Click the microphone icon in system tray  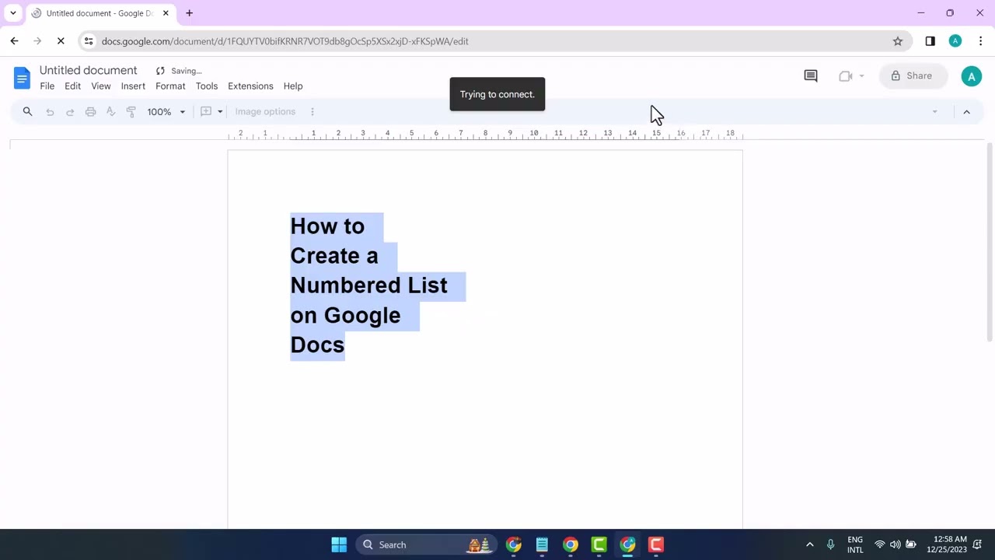click(830, 544)
